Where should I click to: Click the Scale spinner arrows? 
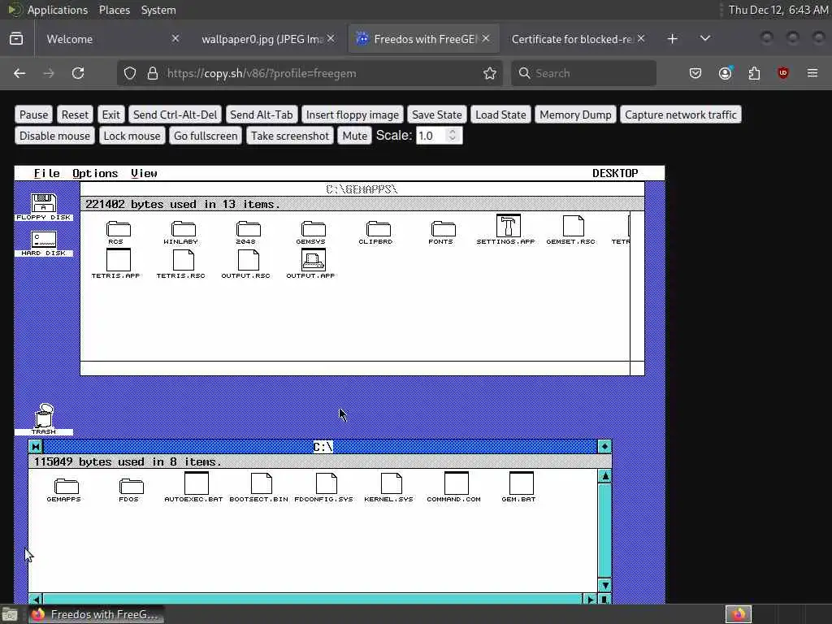pyautogui.click(x=453, y=136)
